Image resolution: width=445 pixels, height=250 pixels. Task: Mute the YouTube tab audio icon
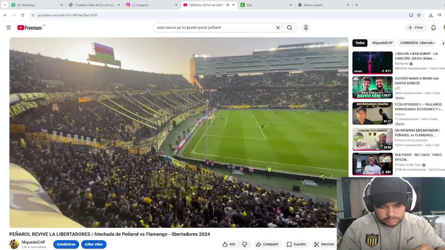point(228,5)
